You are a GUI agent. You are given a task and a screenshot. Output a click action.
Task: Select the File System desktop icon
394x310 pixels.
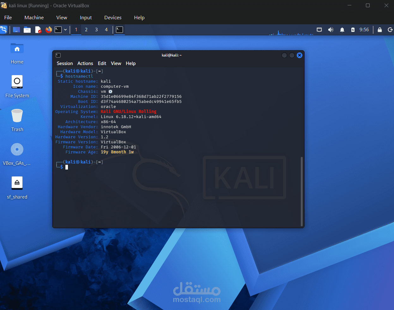point(17,86)
